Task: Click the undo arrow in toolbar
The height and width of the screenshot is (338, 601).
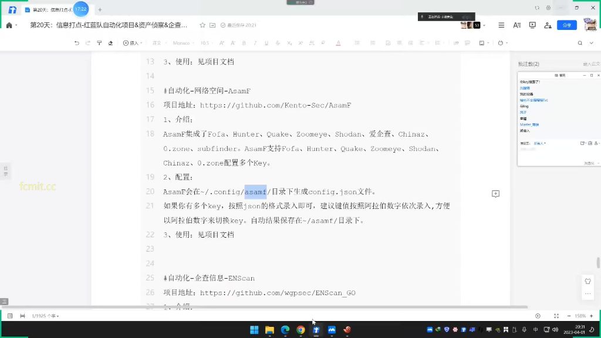Action: (x=77, y=43)
